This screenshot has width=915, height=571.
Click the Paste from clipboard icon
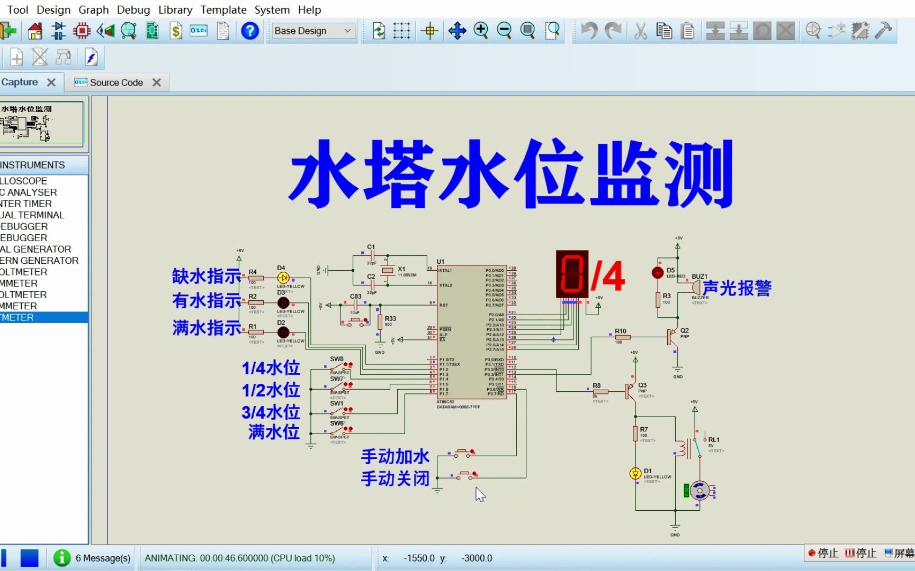687,31
